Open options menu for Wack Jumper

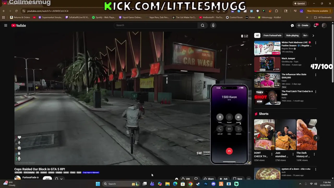315,59
